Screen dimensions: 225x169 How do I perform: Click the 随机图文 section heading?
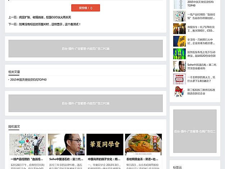14,127
